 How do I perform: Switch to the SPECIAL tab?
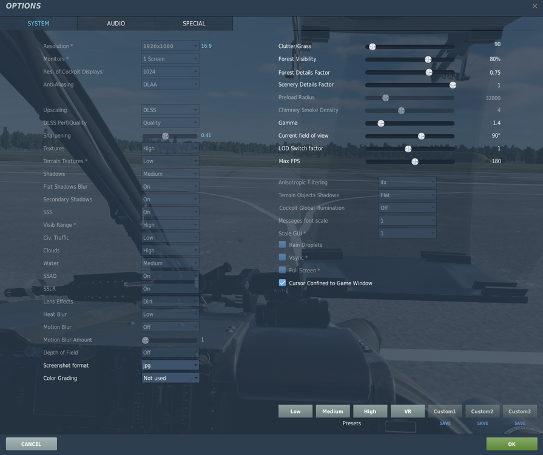tap(194, 24)
